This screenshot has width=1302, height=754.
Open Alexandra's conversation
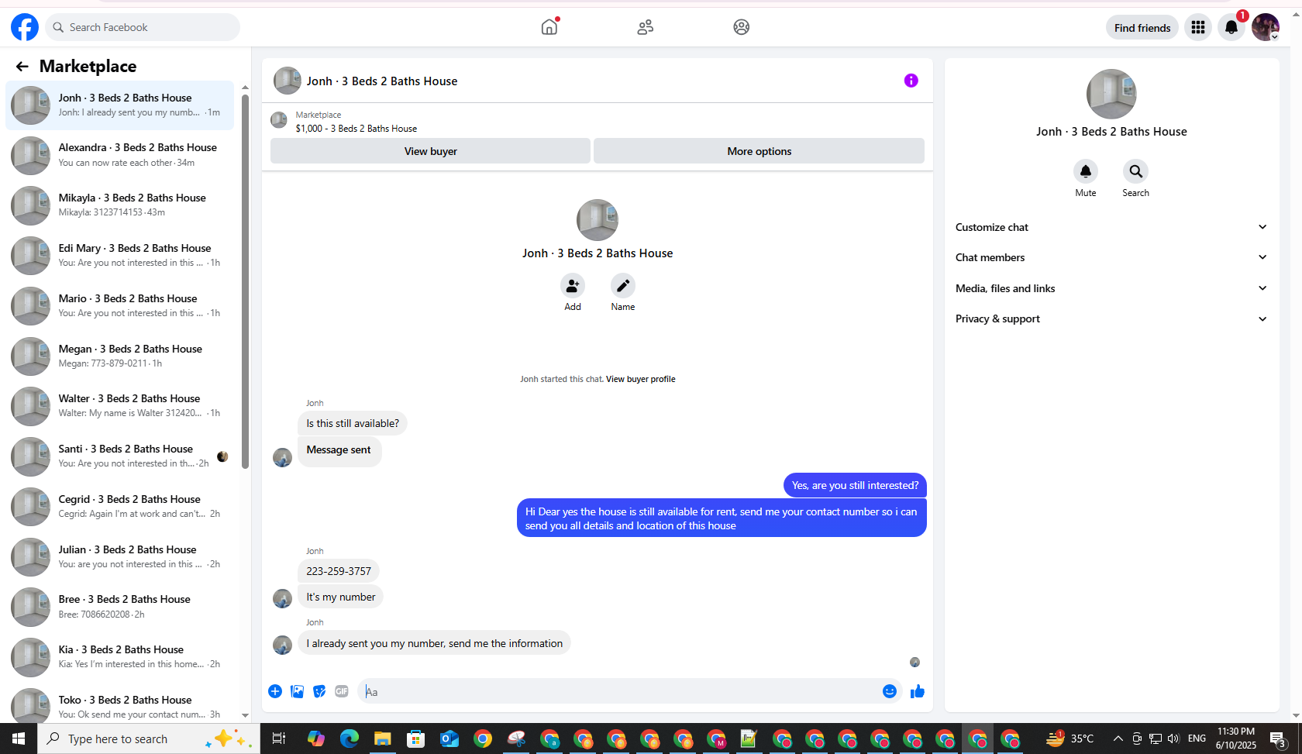click(120, 155)
